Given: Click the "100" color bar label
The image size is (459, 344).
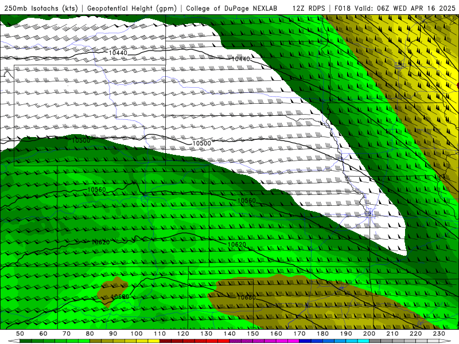Looking at the screenshot, I should pos(137,334).
